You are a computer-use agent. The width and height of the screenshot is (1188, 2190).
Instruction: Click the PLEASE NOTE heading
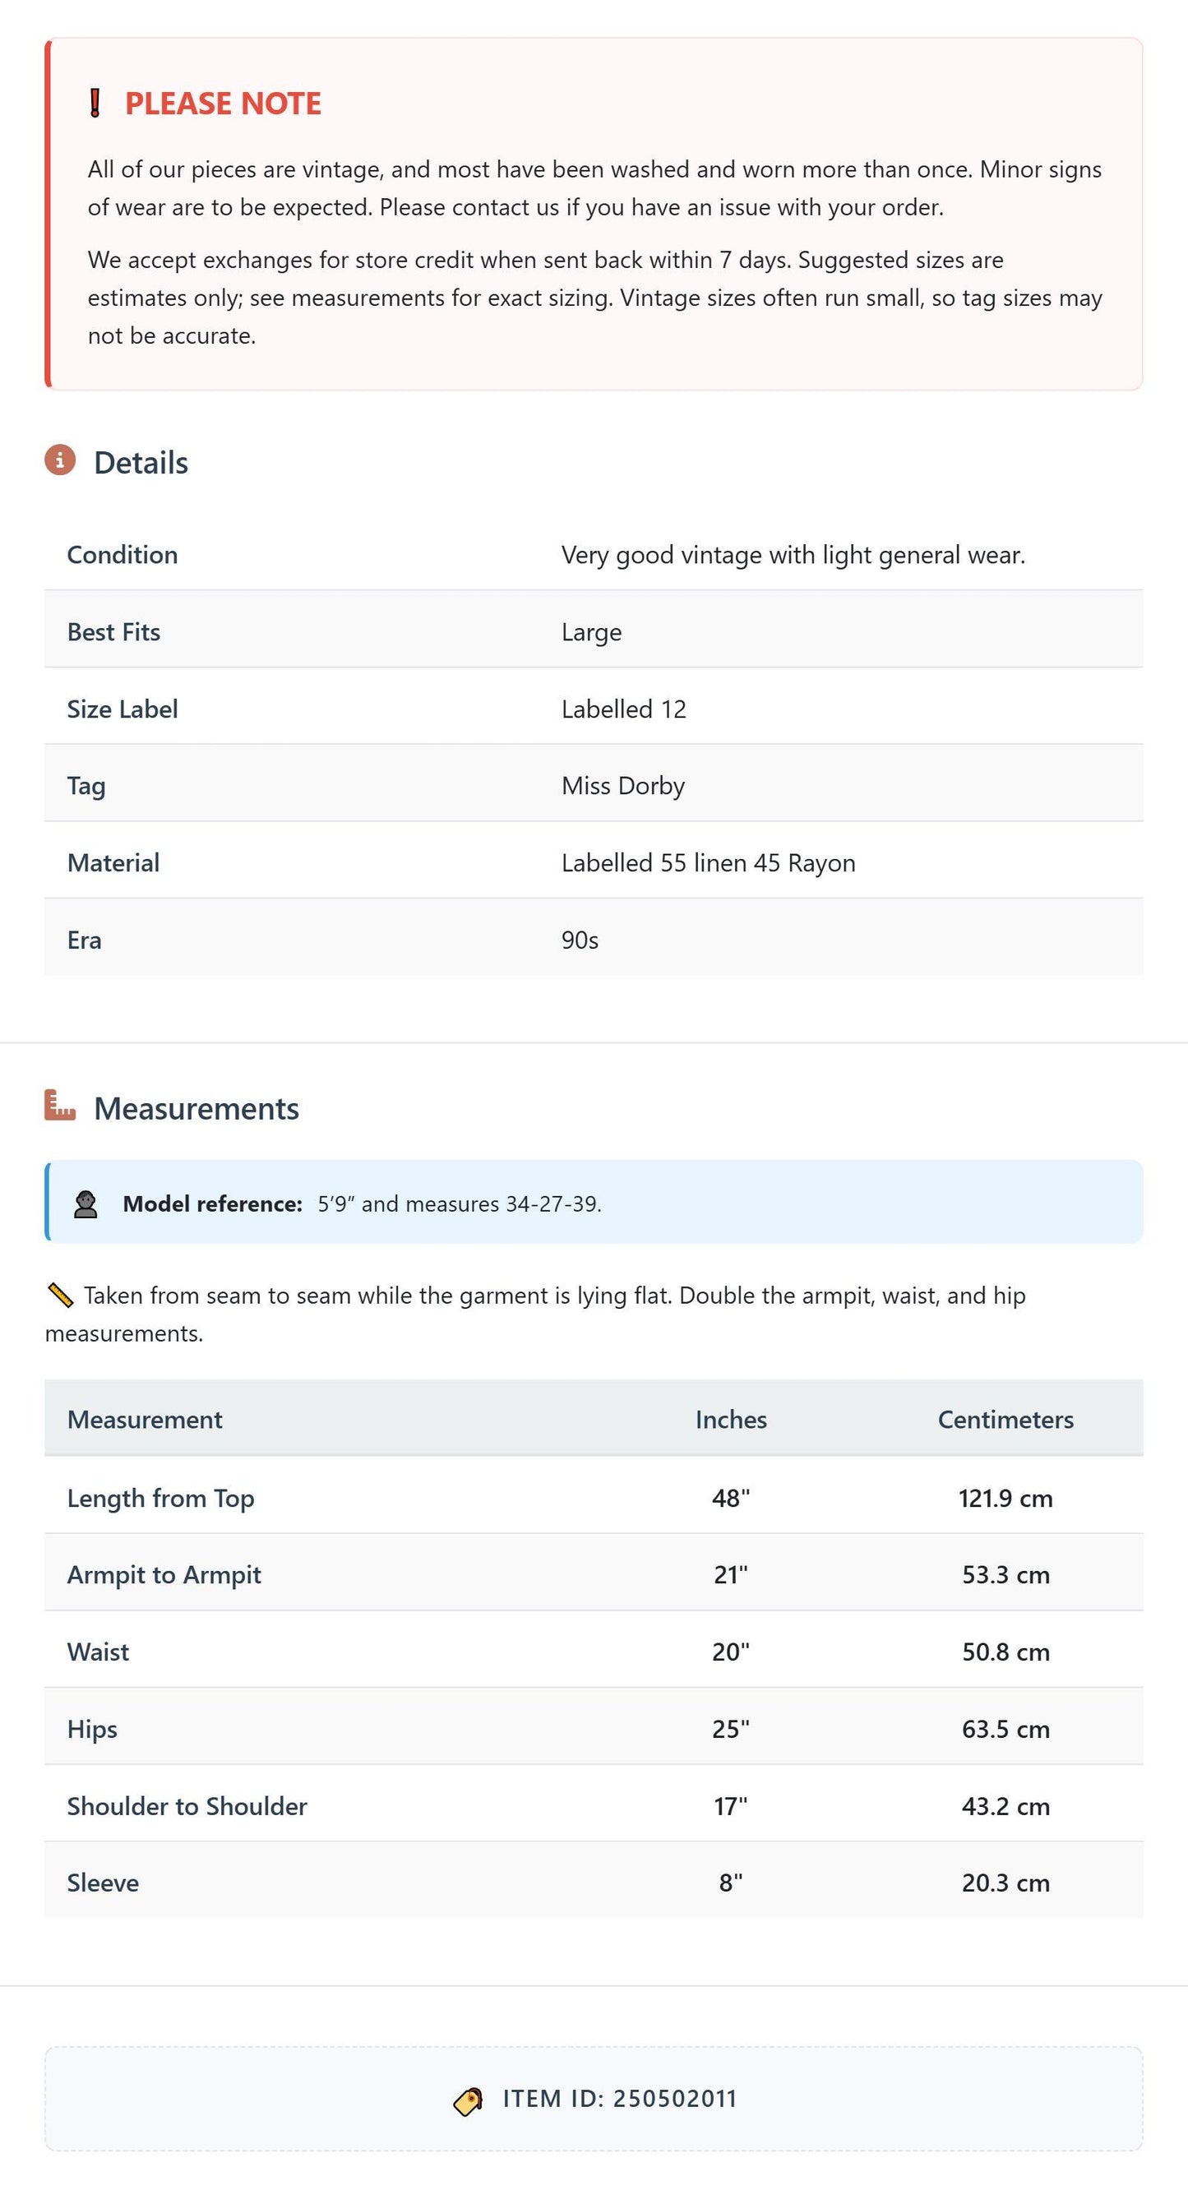(x=223, y=104)
